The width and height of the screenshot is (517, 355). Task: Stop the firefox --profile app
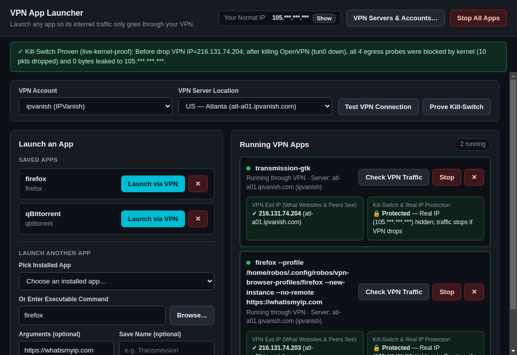[x=447, y=292]
